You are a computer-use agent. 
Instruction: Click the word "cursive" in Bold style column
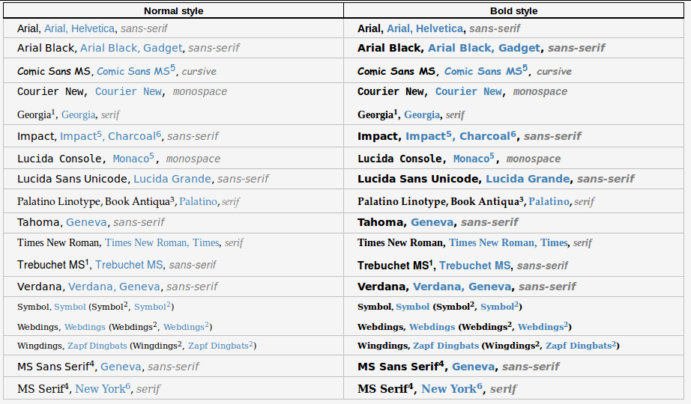pyautogui.click(x=554, y=71)
